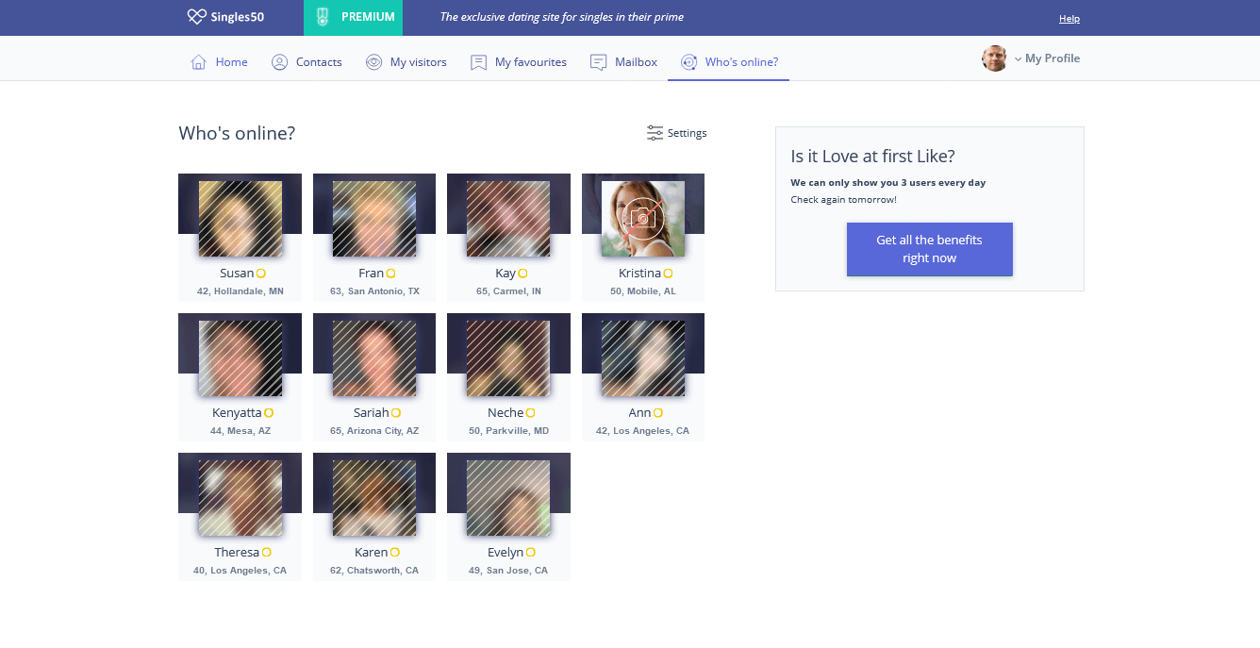Image resolution: width=1260 pixels, height=648 pixels.
Task: Open Ann's blurred profile photo
Action: click(643, 358)
